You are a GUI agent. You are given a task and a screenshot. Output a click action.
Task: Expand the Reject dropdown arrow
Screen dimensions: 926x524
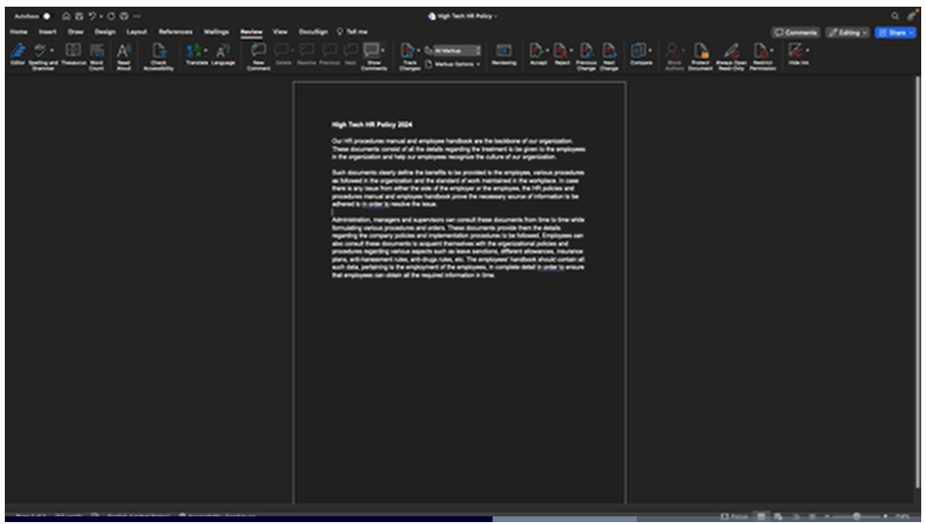tap(571, 51)
